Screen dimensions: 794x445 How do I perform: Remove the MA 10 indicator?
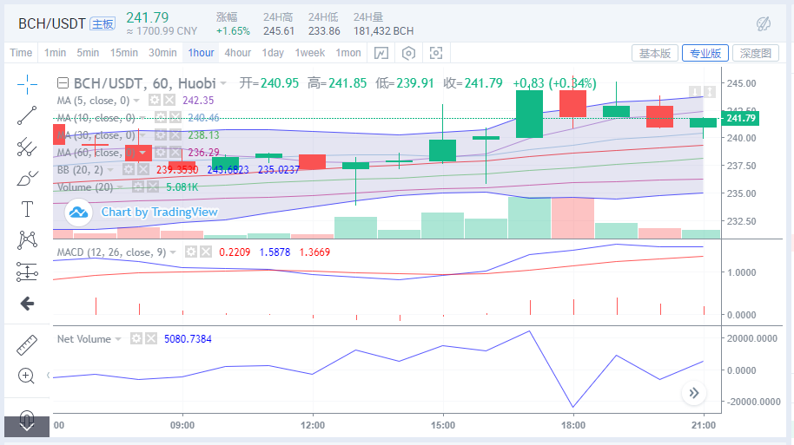tap(175, 118)
